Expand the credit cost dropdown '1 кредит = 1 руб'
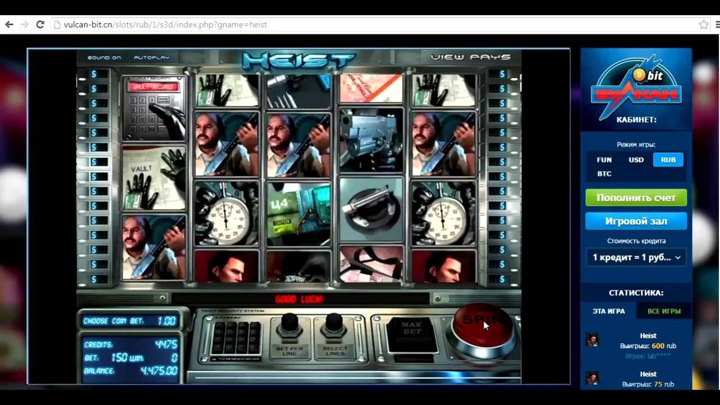 pyautogui.click(x=636, y=257)
